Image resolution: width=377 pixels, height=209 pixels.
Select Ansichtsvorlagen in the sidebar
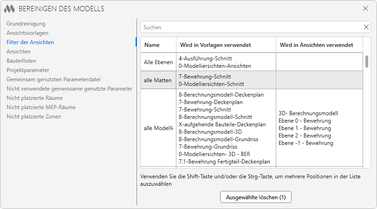tap(27, 33)
